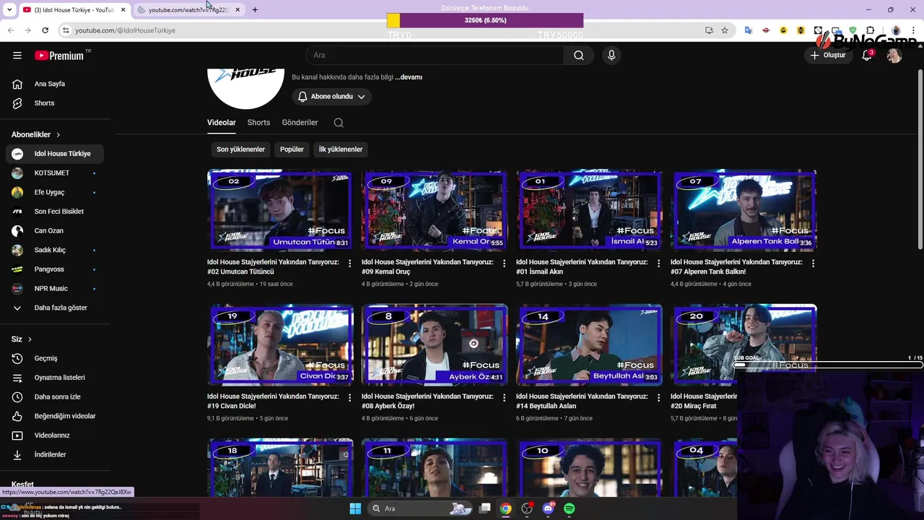Open more options for Beytullah Aslan video
924x520 pixels.
coord(658,398)
